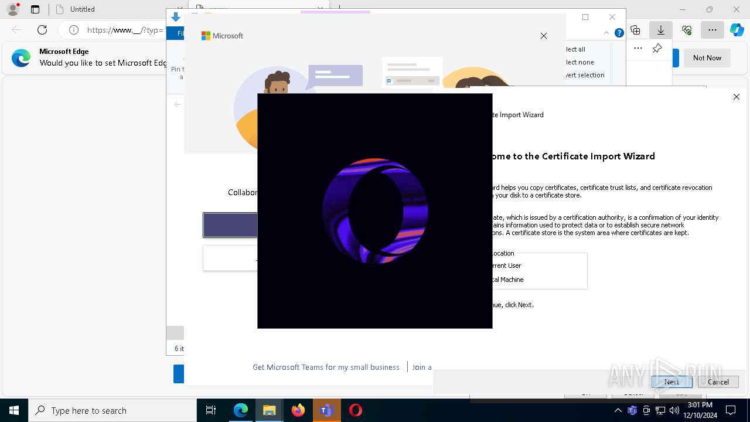Click Get Microsoft Teams for my small business
Image resolution: width=750 pixels, height=422 pixels.
point(326,367)
